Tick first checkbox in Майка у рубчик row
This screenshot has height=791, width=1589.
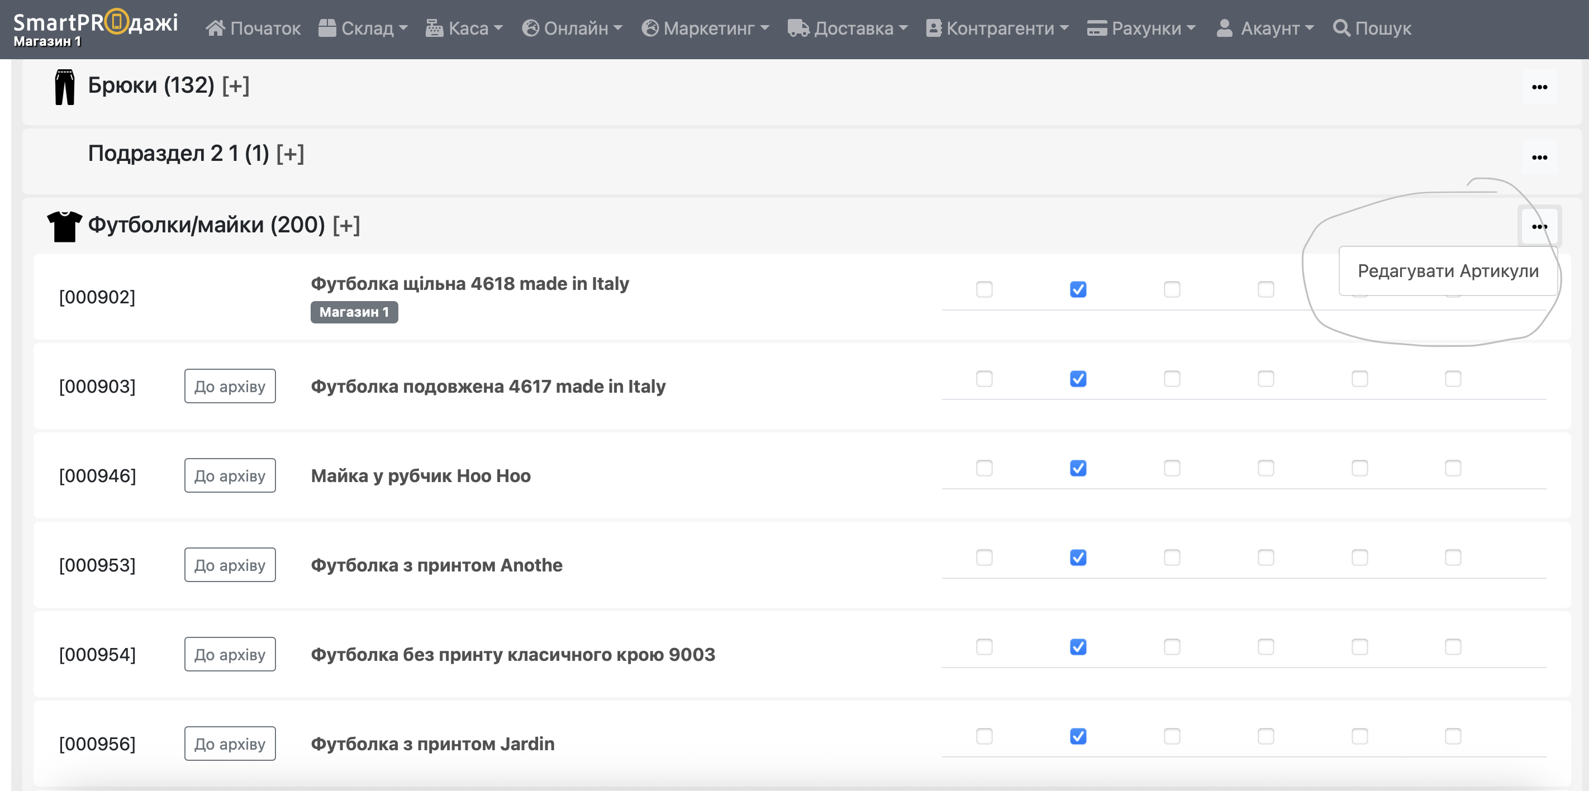tap(984, 468)
